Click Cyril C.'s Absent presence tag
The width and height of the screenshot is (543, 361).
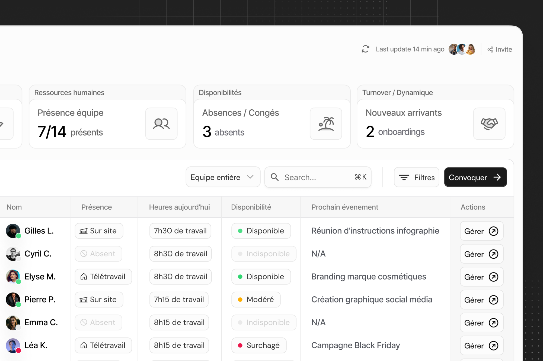coord(98,254)
